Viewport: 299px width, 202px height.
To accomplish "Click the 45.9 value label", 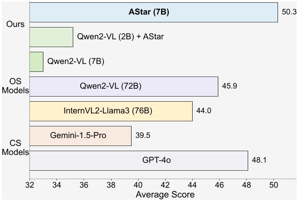I will (x=229, y=87).
